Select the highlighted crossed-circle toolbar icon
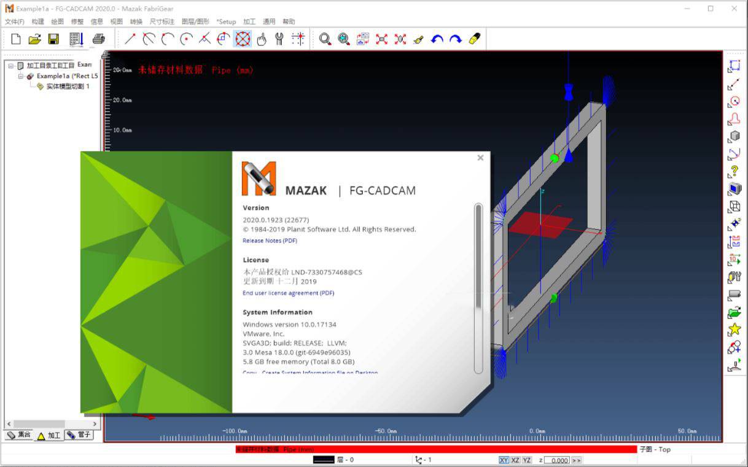 point(243,39)
